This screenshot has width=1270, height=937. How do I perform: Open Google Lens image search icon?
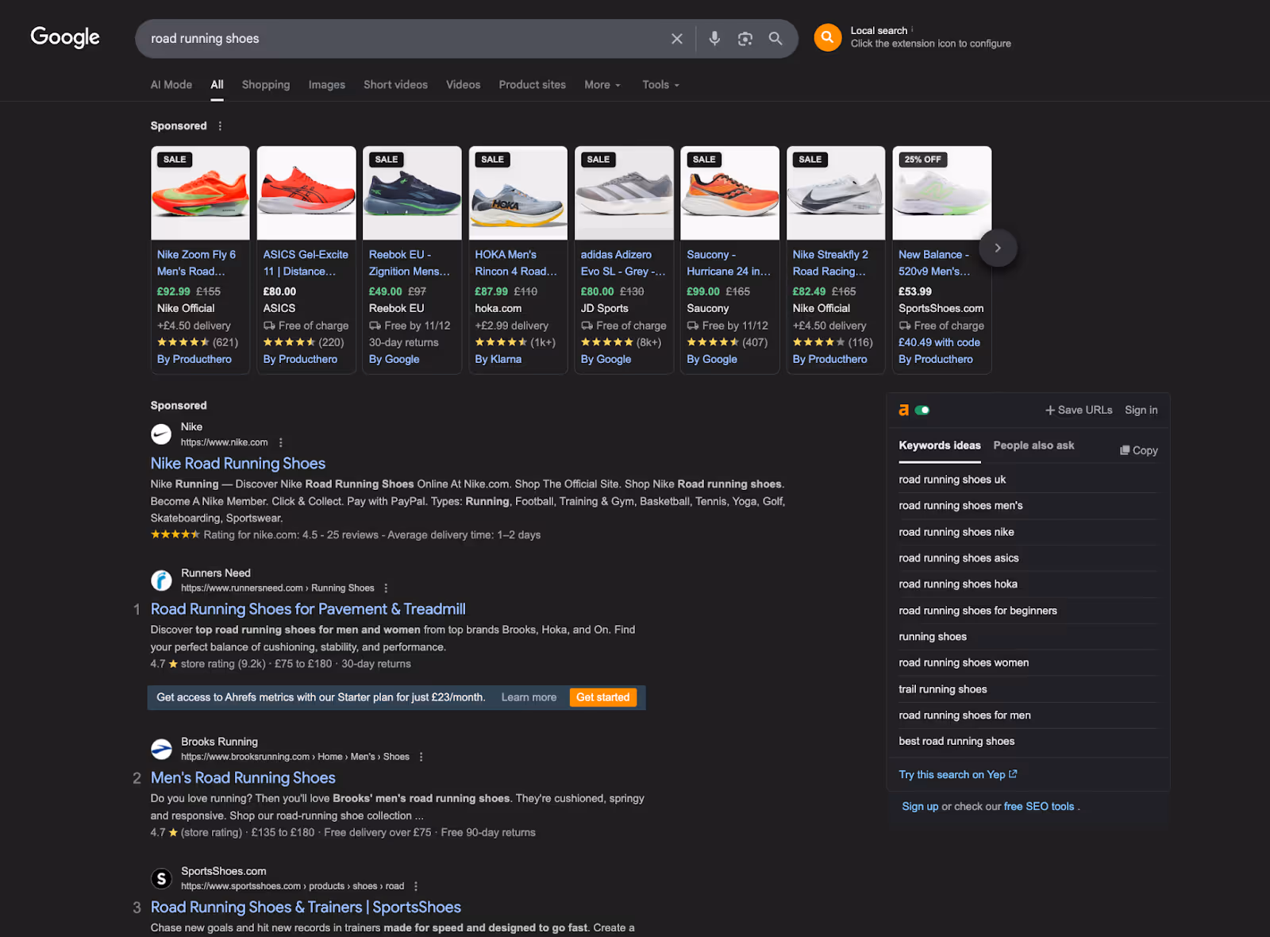(745, 39)
